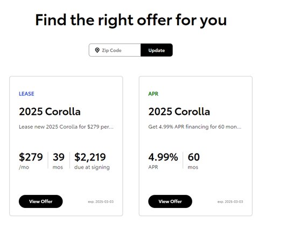Click the APR card expiration date text
Image resolution: width=286 pixels, height=237 pixels.
(230, 201)
